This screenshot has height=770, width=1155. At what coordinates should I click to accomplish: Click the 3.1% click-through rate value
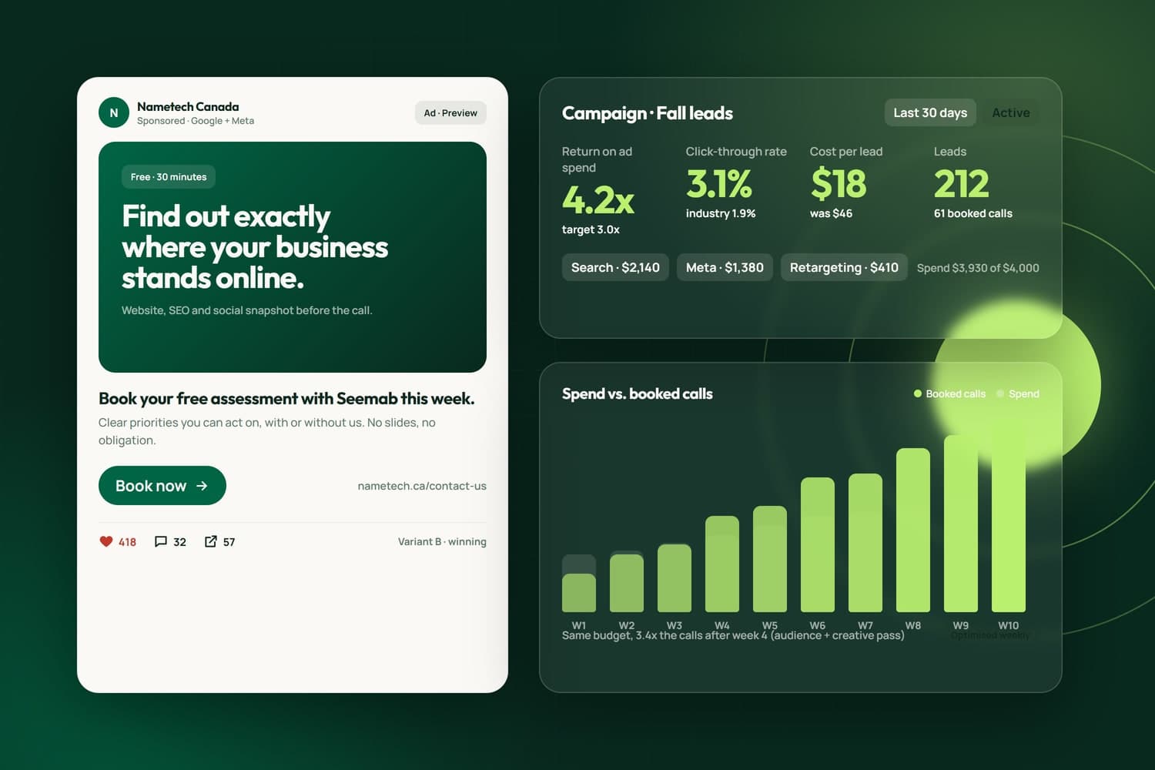718,184
